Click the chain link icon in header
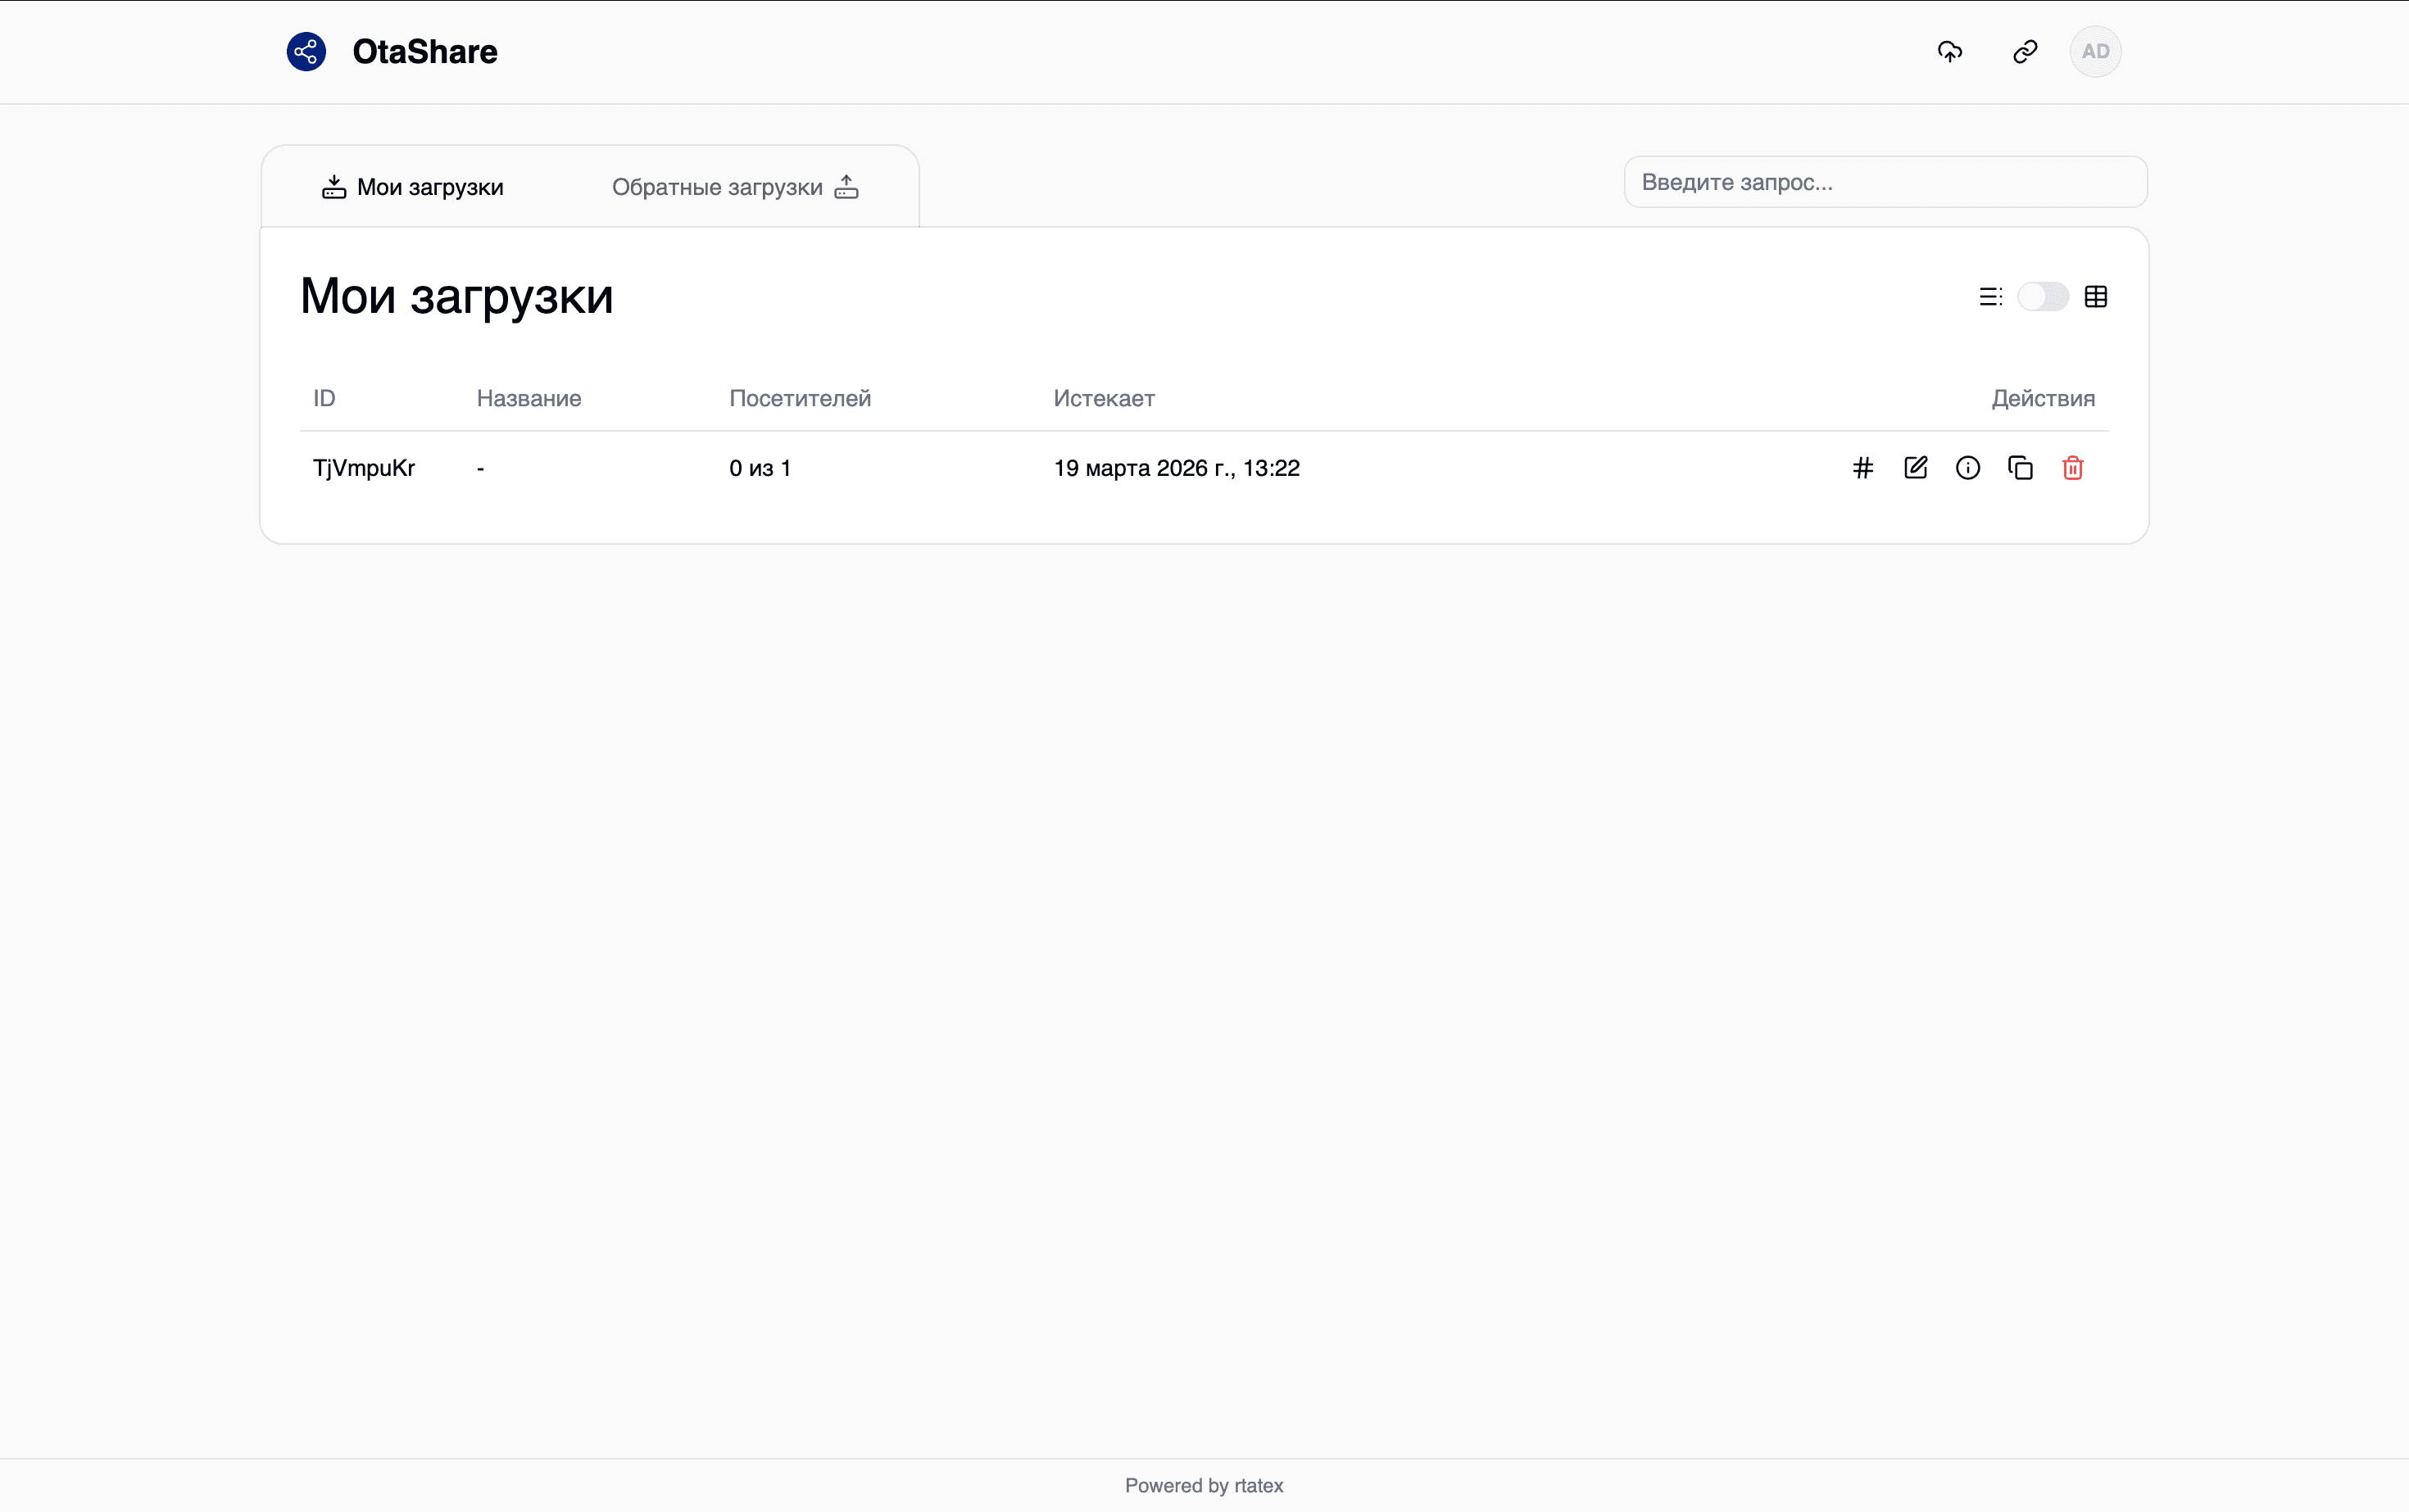 [2025, 52]
